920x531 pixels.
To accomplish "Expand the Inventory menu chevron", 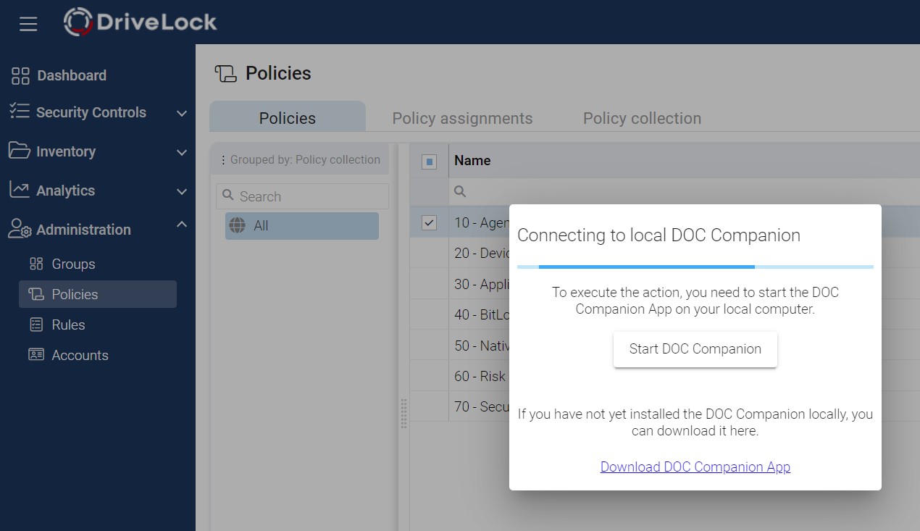I will click(x=182, y=152).
